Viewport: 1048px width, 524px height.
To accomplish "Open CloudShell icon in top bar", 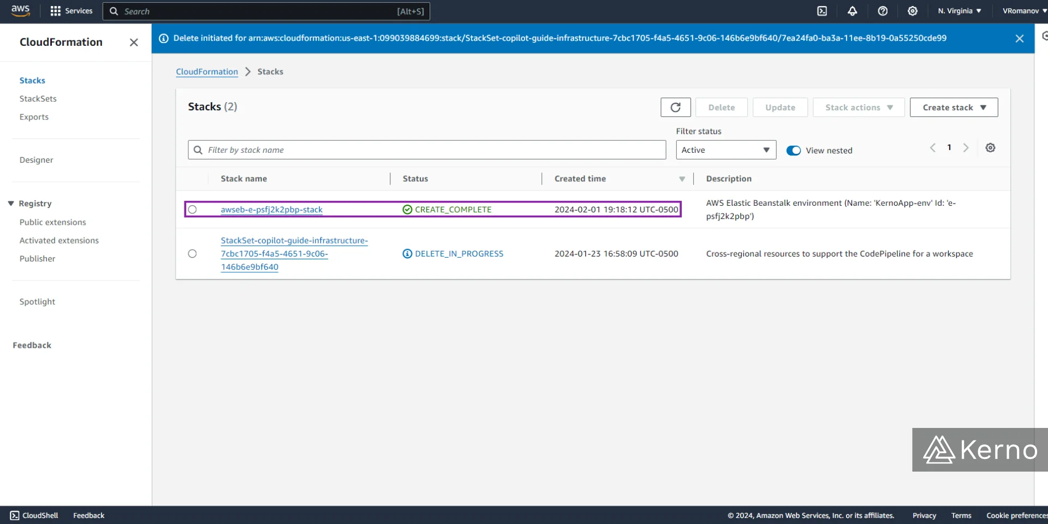I will tap(822, 11).
